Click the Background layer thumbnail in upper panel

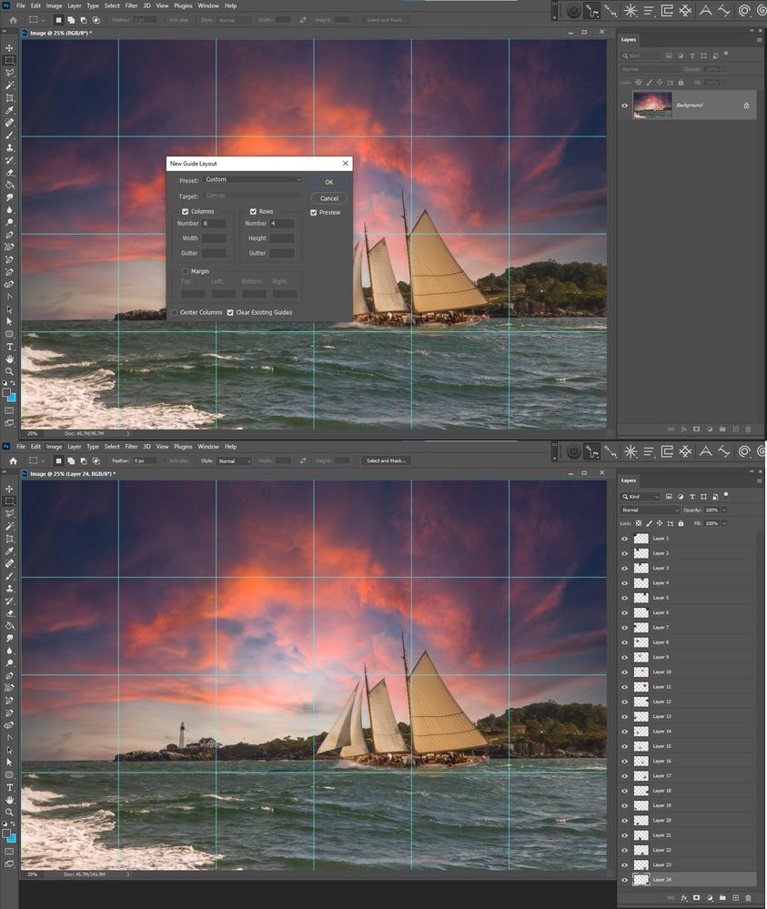(652, 105)
